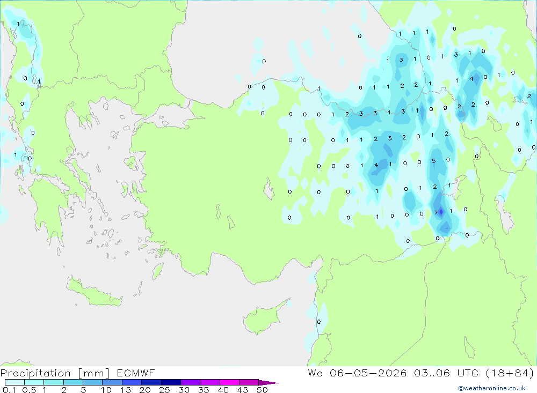
Task: Click legend scale label '40'
Action: [x=223, y=390]
